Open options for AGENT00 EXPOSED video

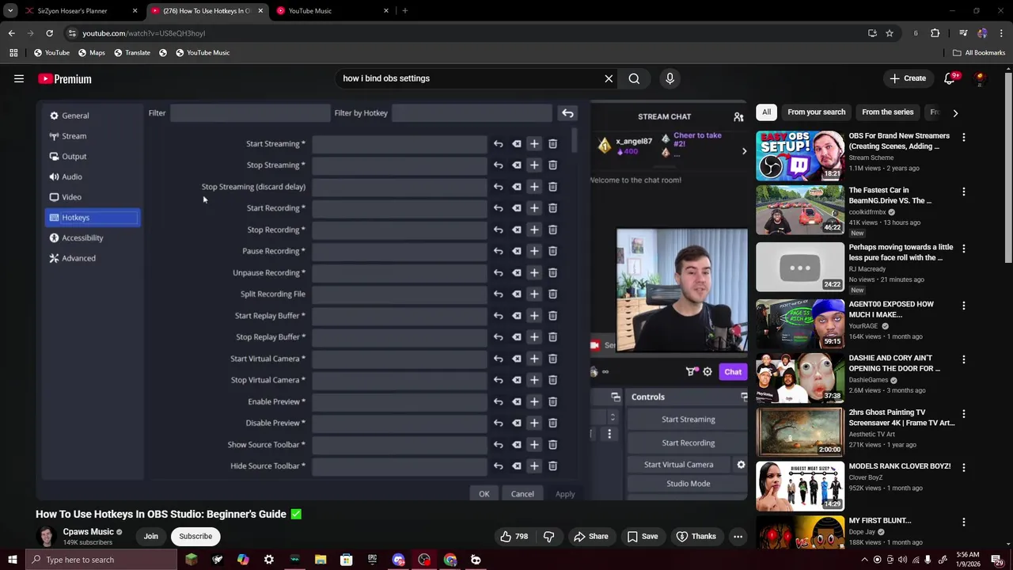963,306
